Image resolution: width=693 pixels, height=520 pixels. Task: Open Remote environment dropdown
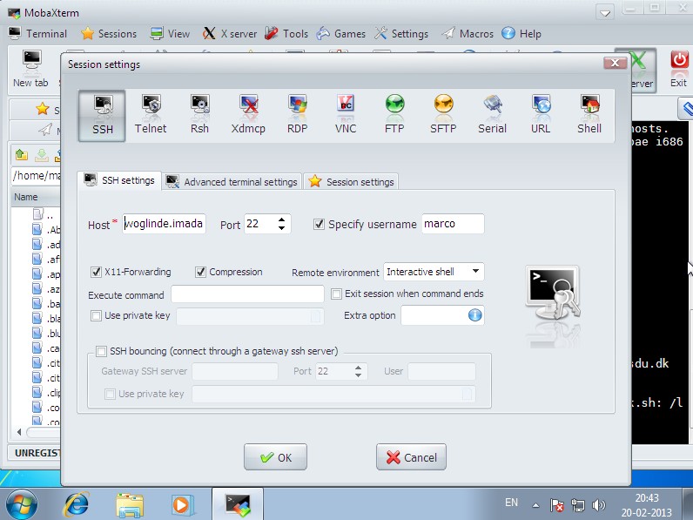pos(434,272)
